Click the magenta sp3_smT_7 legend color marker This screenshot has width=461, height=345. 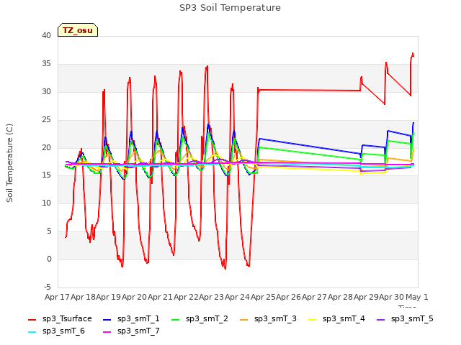107,332
